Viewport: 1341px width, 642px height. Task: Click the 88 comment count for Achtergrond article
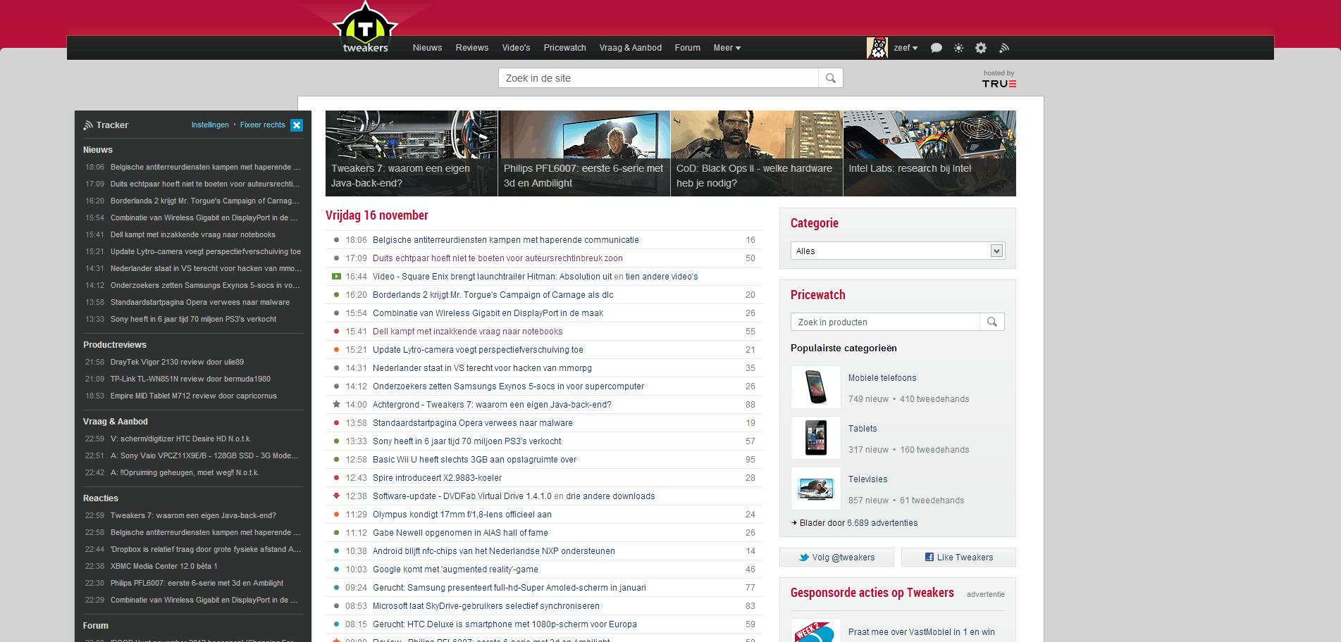[x=750, y=405]
